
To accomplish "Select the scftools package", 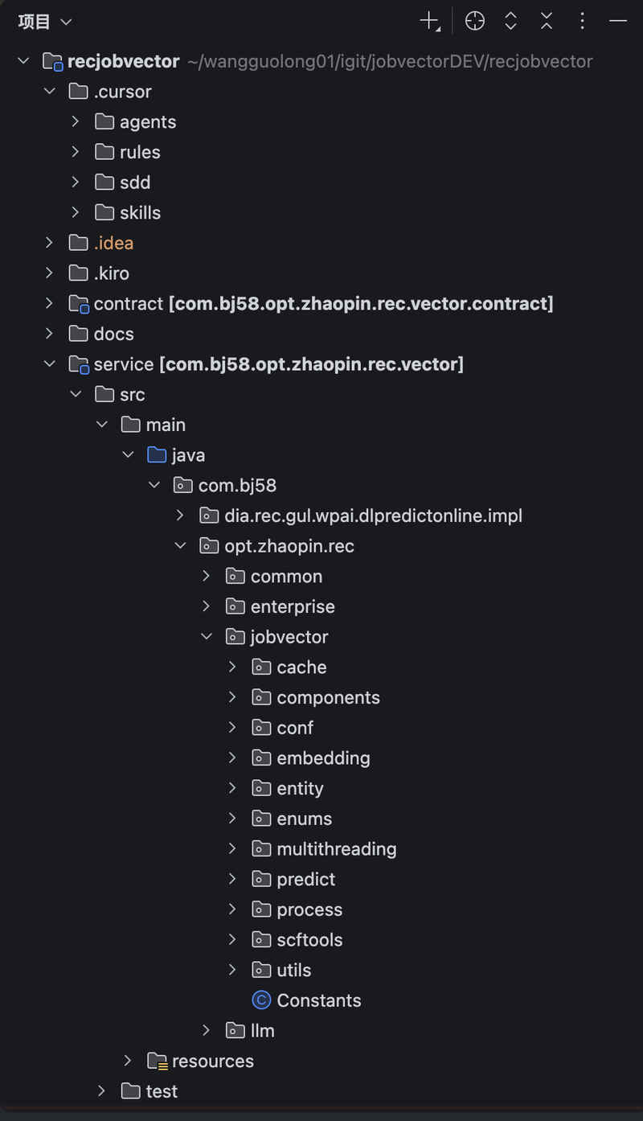I will click(297, 940).
